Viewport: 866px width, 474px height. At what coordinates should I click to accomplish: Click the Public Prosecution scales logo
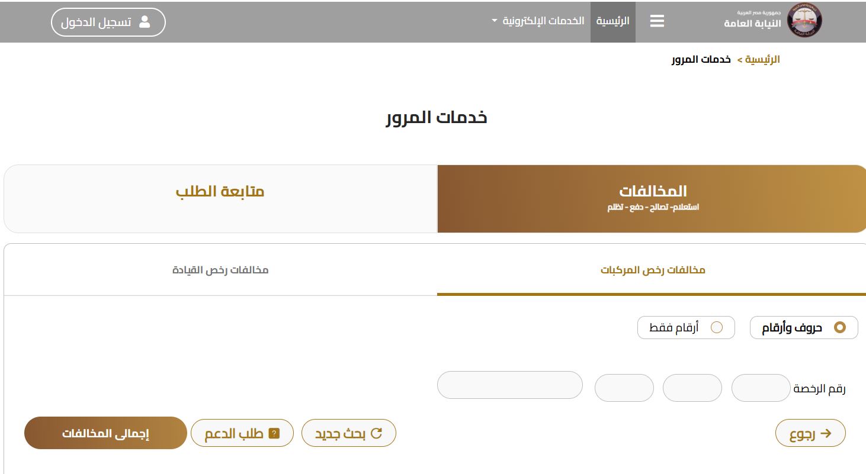804,21
